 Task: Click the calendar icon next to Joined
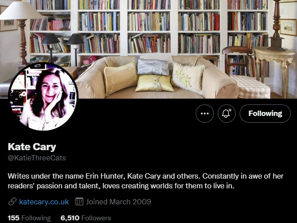tap(80, 202)
